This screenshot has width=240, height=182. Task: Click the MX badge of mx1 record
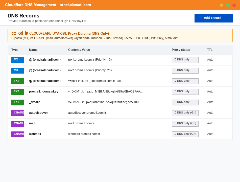(18, 60)
